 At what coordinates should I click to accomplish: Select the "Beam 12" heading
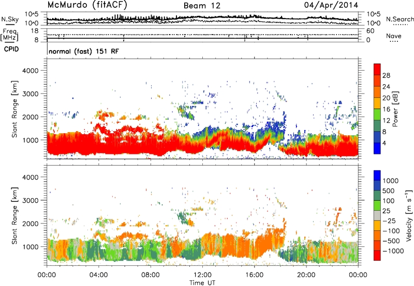pyautogui.click(x=202, y=6)
